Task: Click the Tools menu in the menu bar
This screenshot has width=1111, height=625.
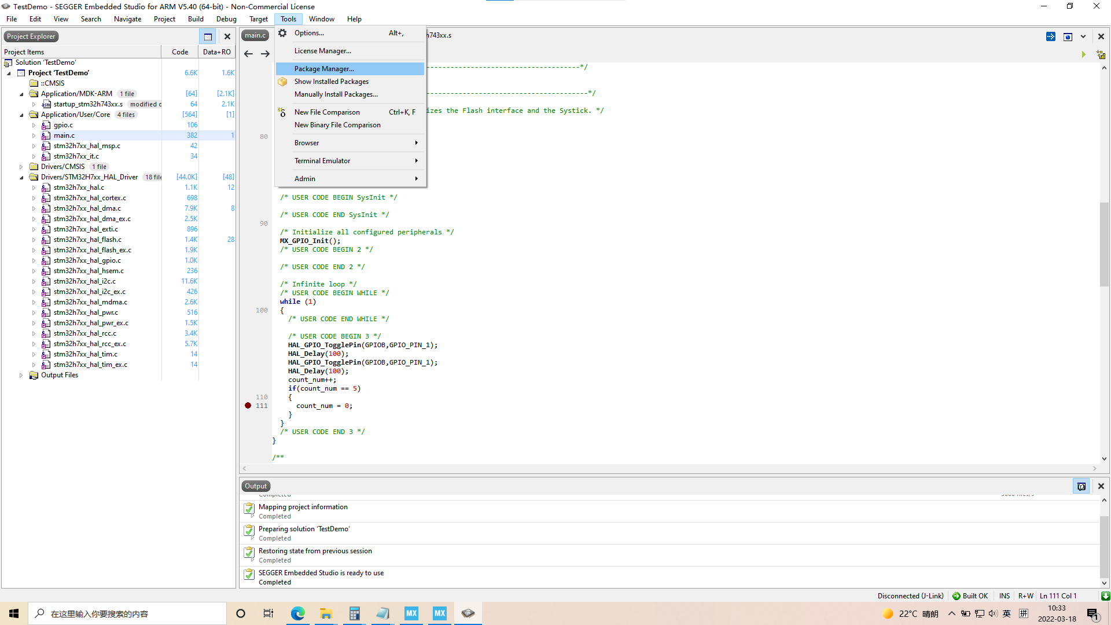Action: pos(288,19)
